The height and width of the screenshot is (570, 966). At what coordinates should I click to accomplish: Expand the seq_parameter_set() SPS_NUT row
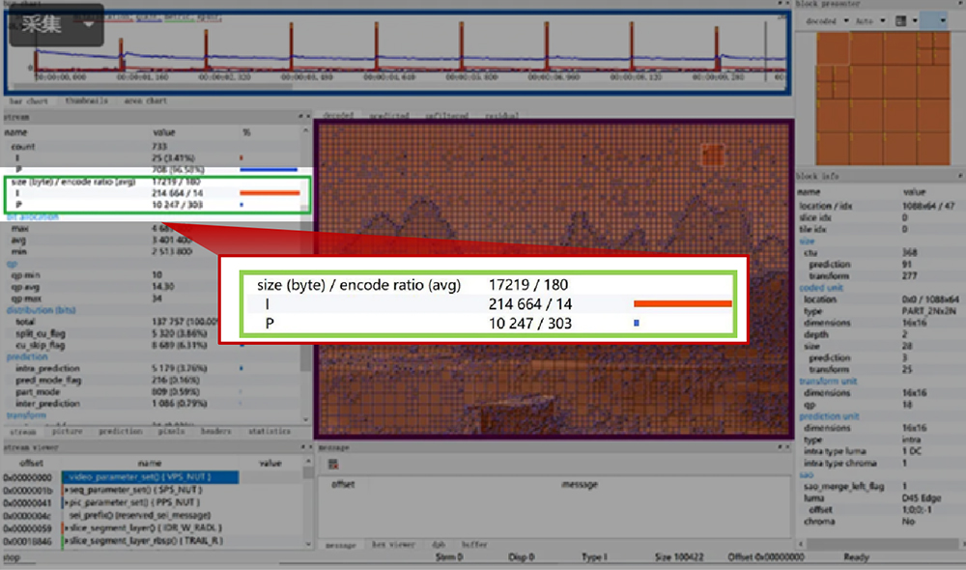coord(65,491)
